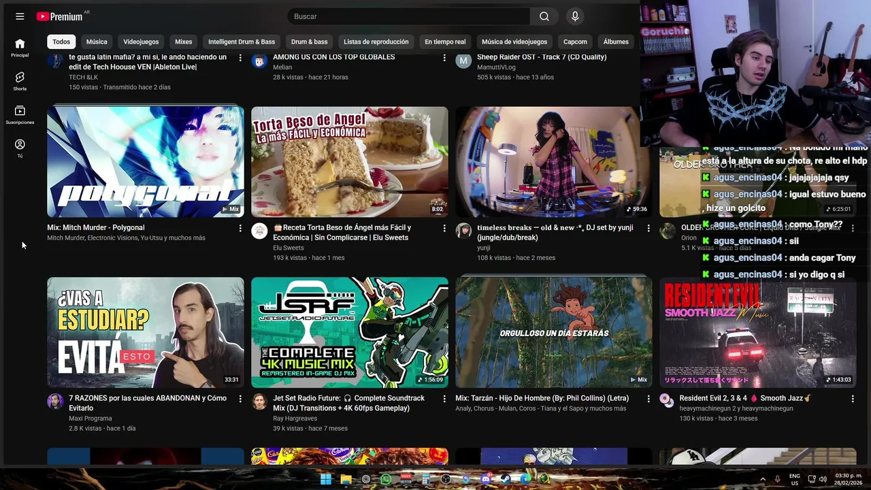This screenshot has height=490, width=871.
Task: Click Maxi Programa channel avatar
Action: tap(55, 401)
